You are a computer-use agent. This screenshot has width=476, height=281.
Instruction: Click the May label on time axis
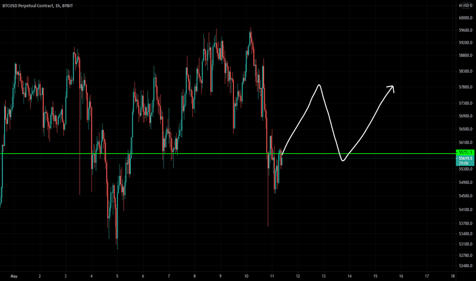pos(14,276)
